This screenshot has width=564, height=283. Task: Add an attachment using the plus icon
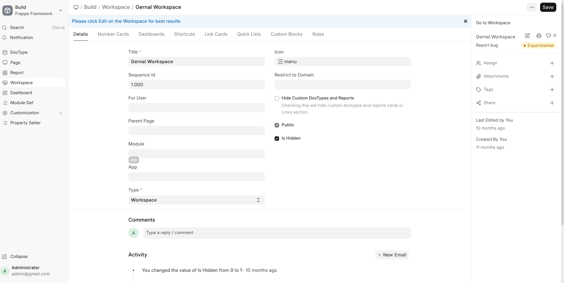click(x=552, y=76)
